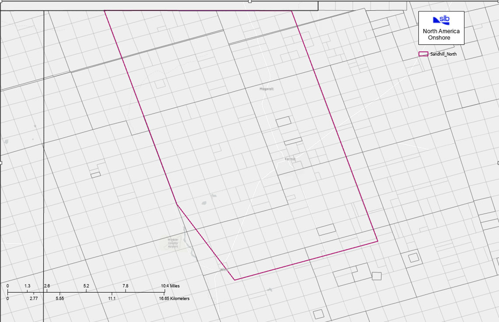Click the 5.2 miles tick label

[86, 286]
